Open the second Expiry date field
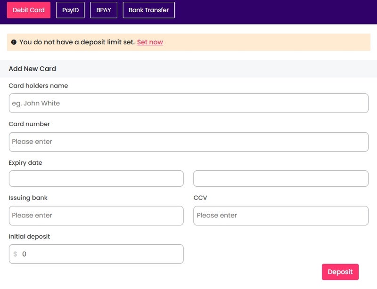The height and width of the screenshot is (289, 377). (x=281, y=178)
